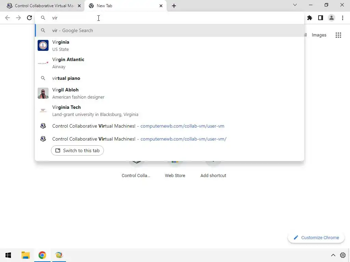Open the Extensions puzzle icon
Viewport: 350px width, 262px height.
310,18
